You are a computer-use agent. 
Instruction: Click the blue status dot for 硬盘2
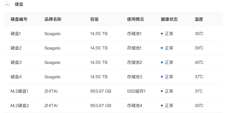point(162,48)
